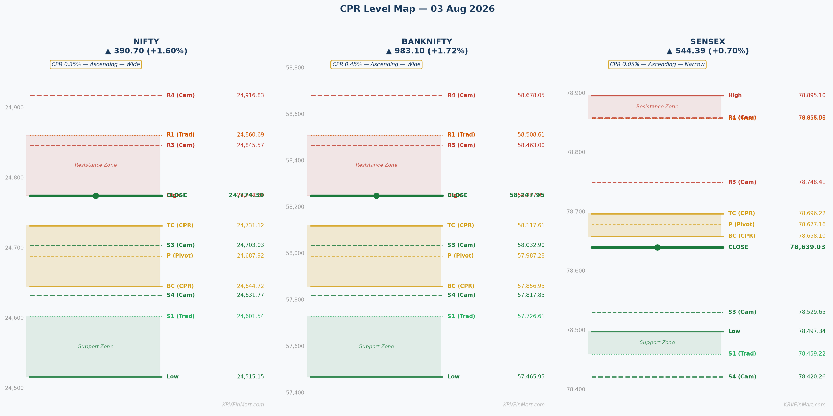Click the NIFTY 'R4 (Cam)' level label
The height and width of the screenshot is (416, 833).
click(x=181, y=96)
